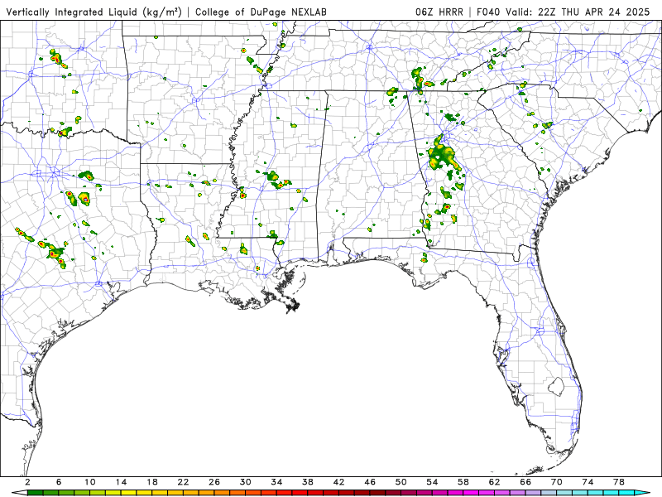
Task: Click the color bar label "2"
Action: pos(28,482)
